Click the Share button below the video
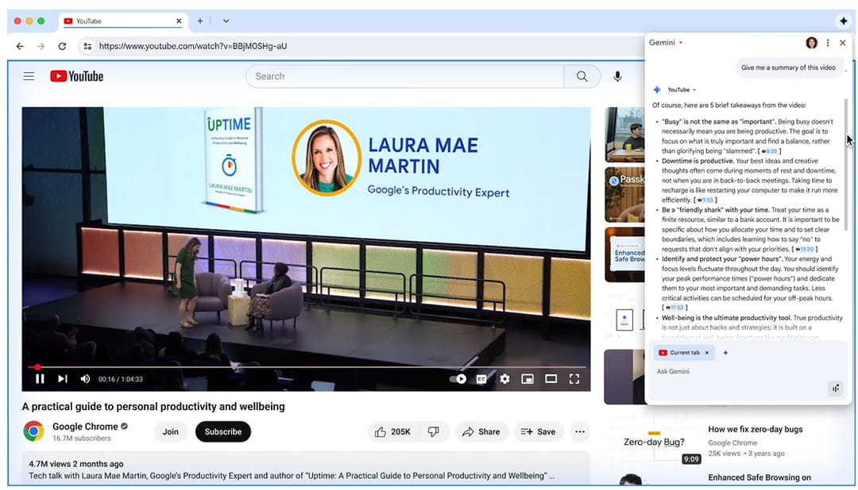Image resolution: width=858 pixels, height=490 pixels. tap(481, 431)
